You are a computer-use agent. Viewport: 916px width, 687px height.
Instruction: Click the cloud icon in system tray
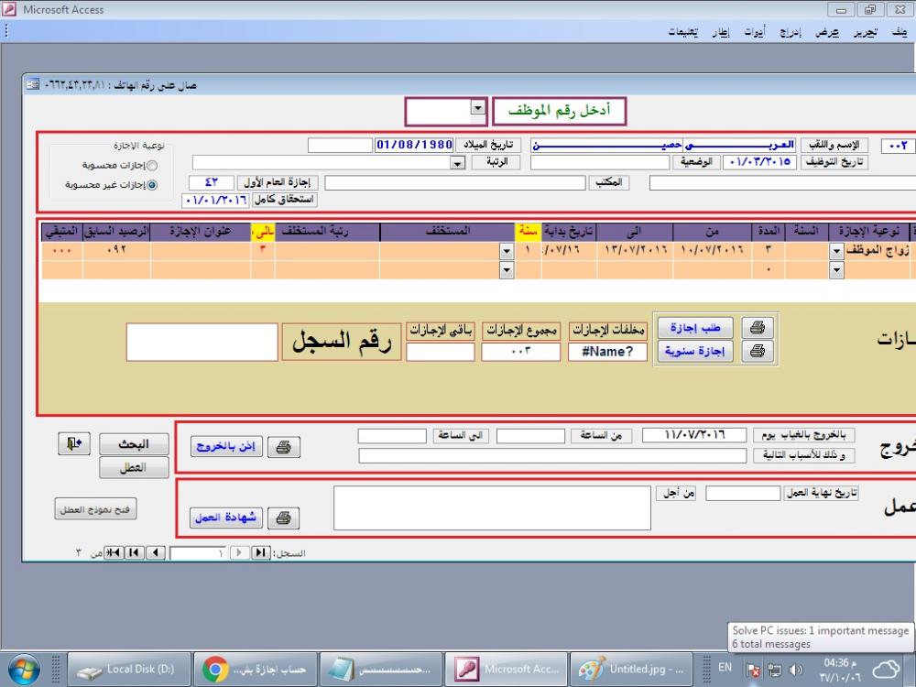(x=886, y=670)
